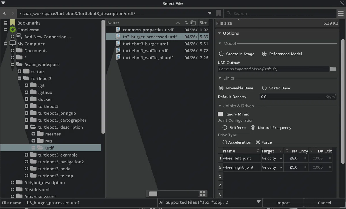
Task: Open wheel_right_joint Target dropdown
Action: [x=272, y=167]
